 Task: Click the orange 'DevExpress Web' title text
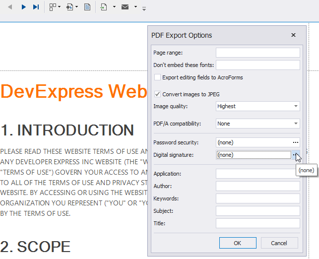click(73, 91)
